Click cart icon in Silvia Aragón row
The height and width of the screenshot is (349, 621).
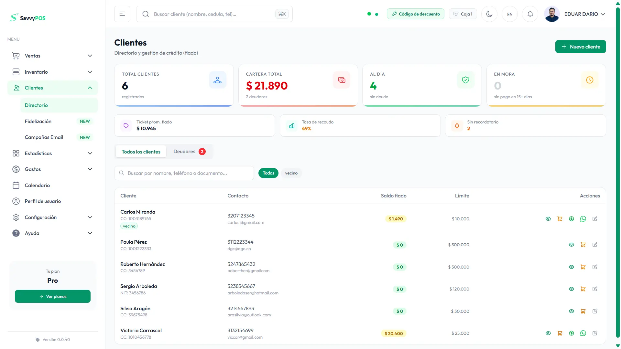(583, 311)
